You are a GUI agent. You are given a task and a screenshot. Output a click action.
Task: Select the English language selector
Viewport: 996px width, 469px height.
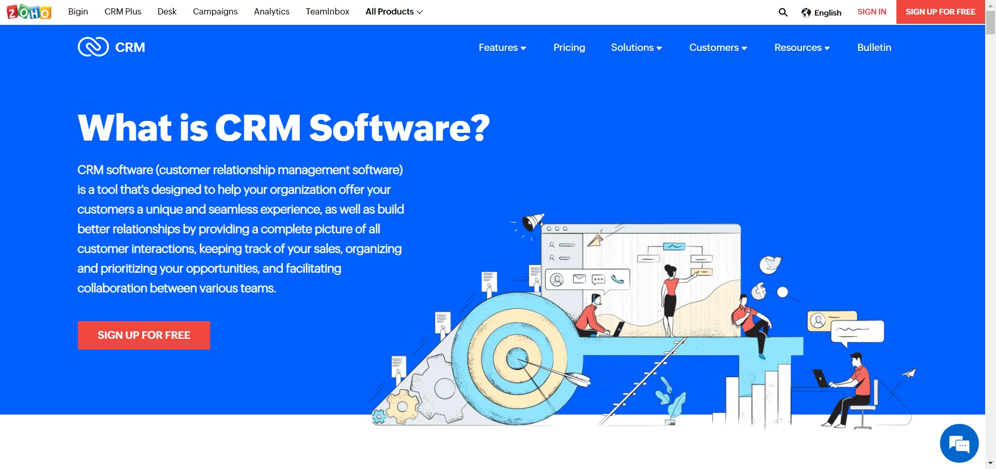point(821,12)
